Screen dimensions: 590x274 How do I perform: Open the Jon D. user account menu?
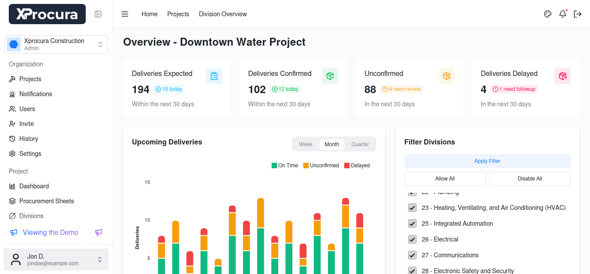(56, 260)
